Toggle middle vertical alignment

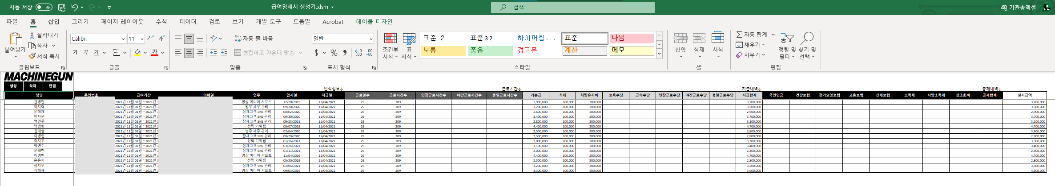[x=189, y=39]
